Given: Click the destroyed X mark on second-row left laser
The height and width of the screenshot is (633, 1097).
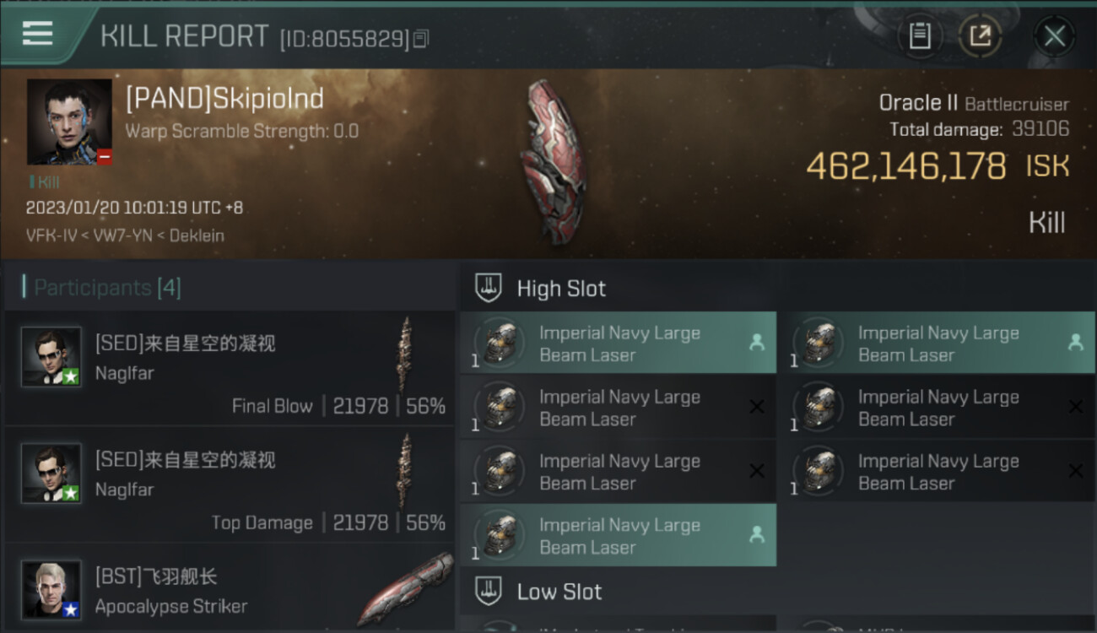Looking at the screenshot, I should 757,407.
